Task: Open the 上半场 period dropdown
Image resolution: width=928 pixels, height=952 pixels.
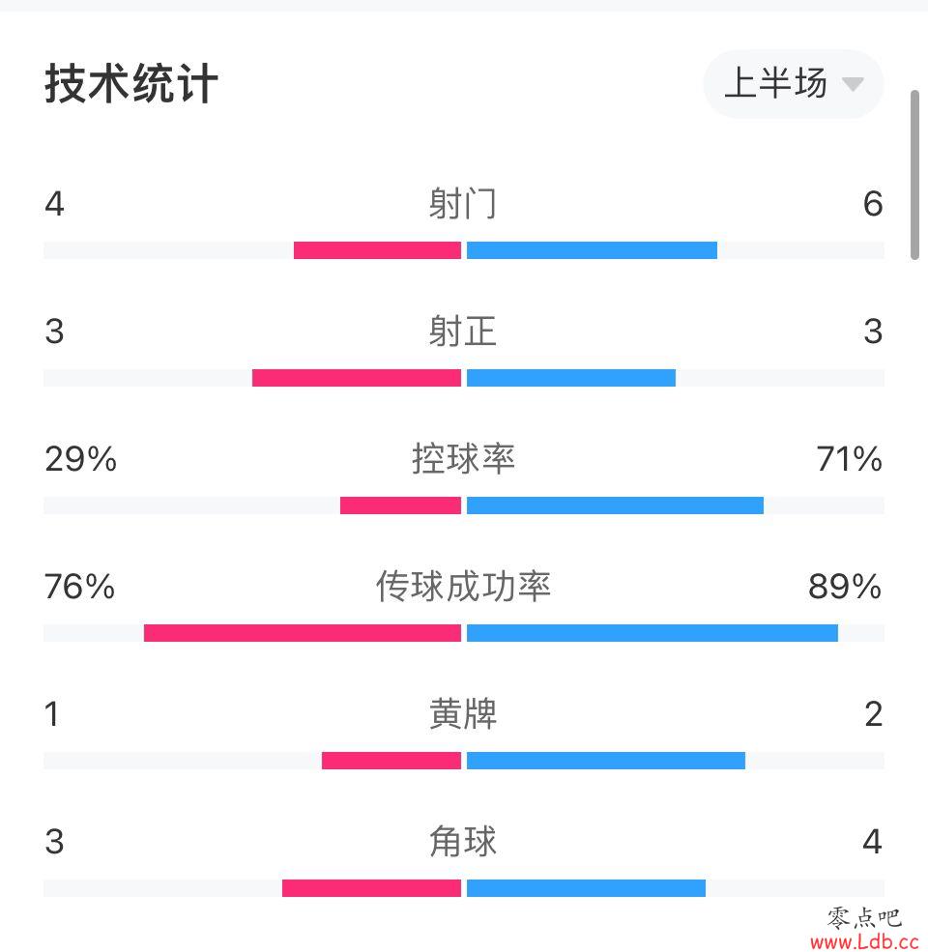Action: (x=793, y=84)
